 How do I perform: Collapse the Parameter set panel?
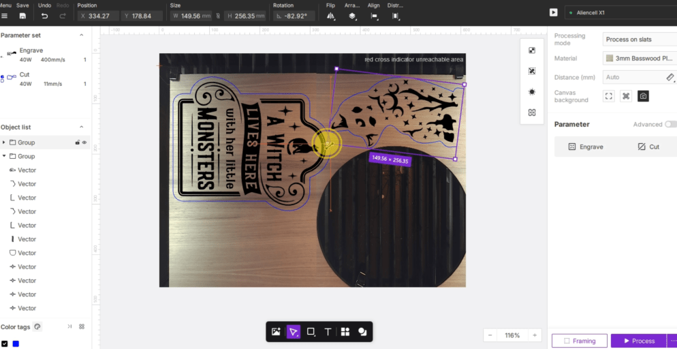tap(82, 35)
